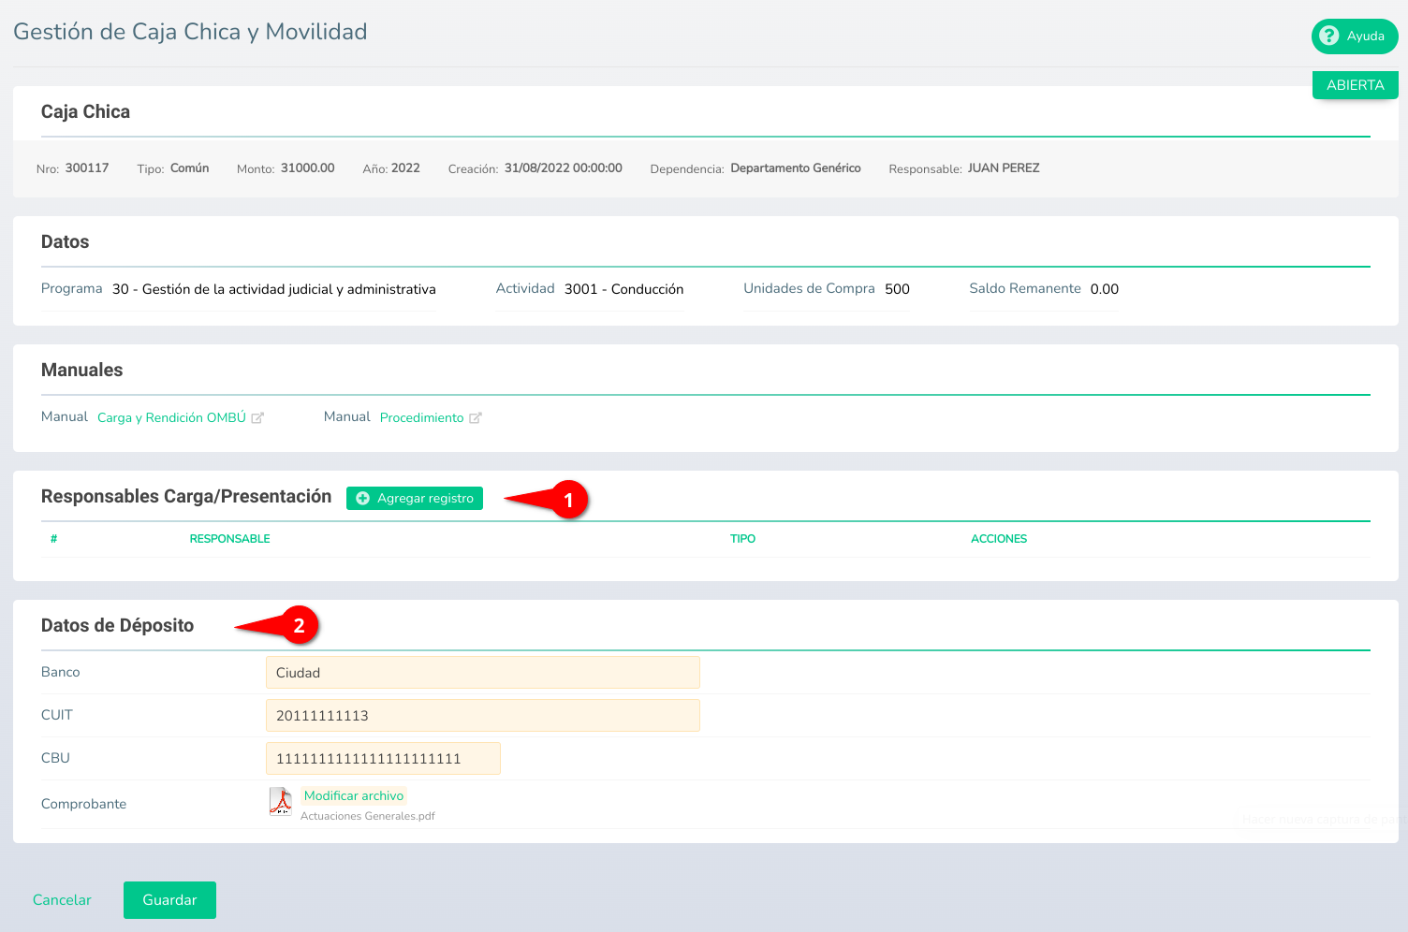Select Nro value 300117
Viewport: 1408px width, 932px height.
click(87, 168)
